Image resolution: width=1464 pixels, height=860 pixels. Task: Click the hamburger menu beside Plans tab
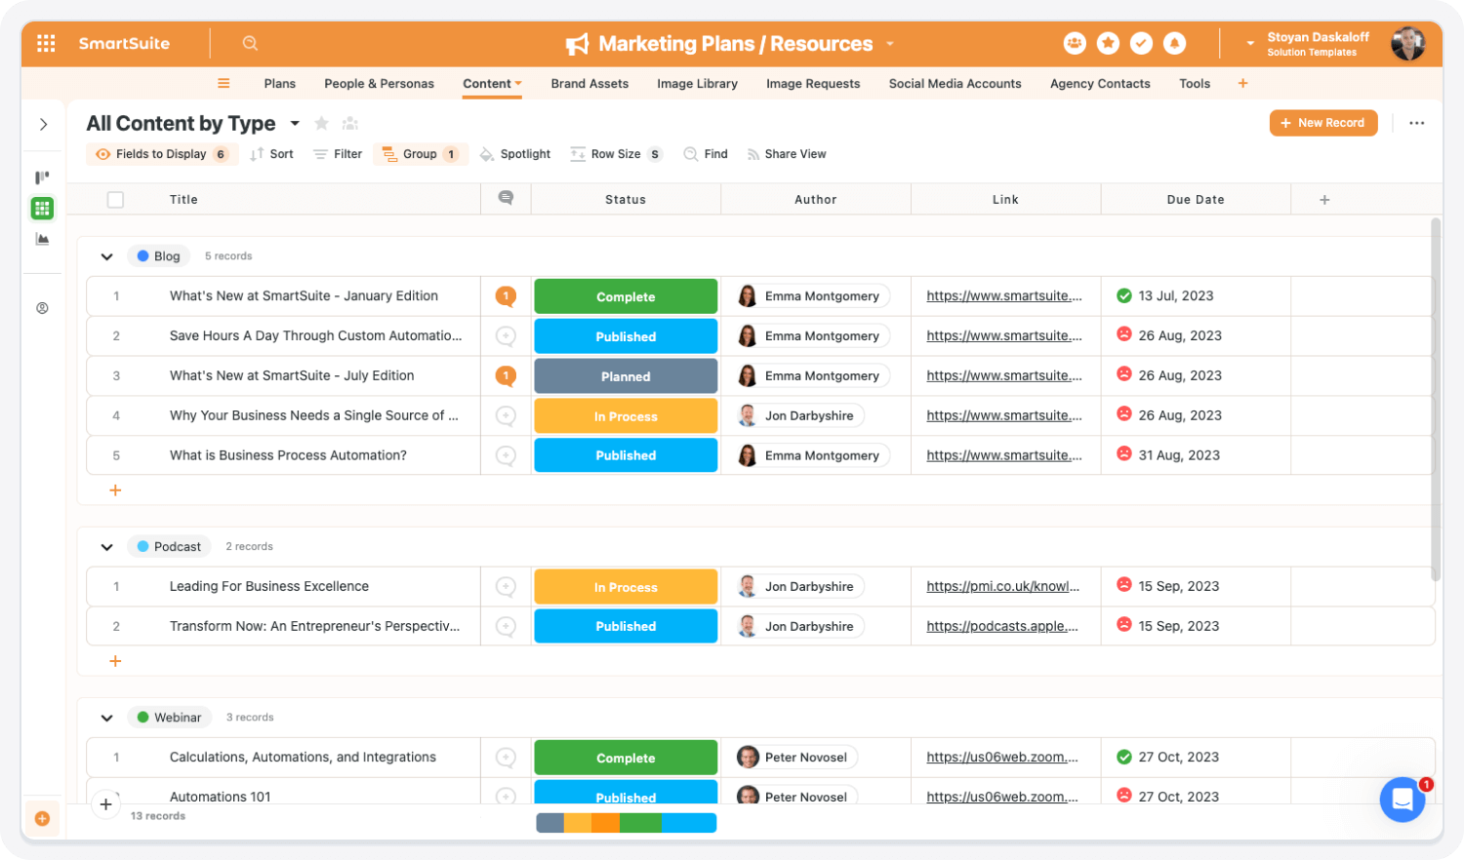coord(224,83)
